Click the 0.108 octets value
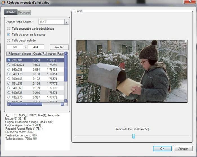 point(36,74)
